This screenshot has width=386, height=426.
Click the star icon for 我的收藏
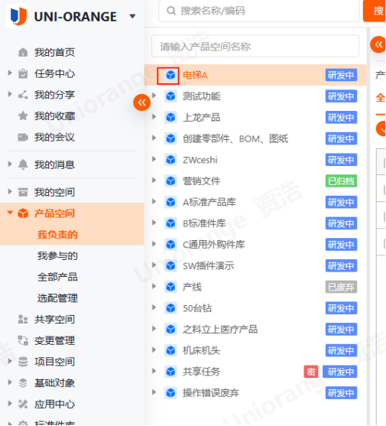[x=23, y=116]
